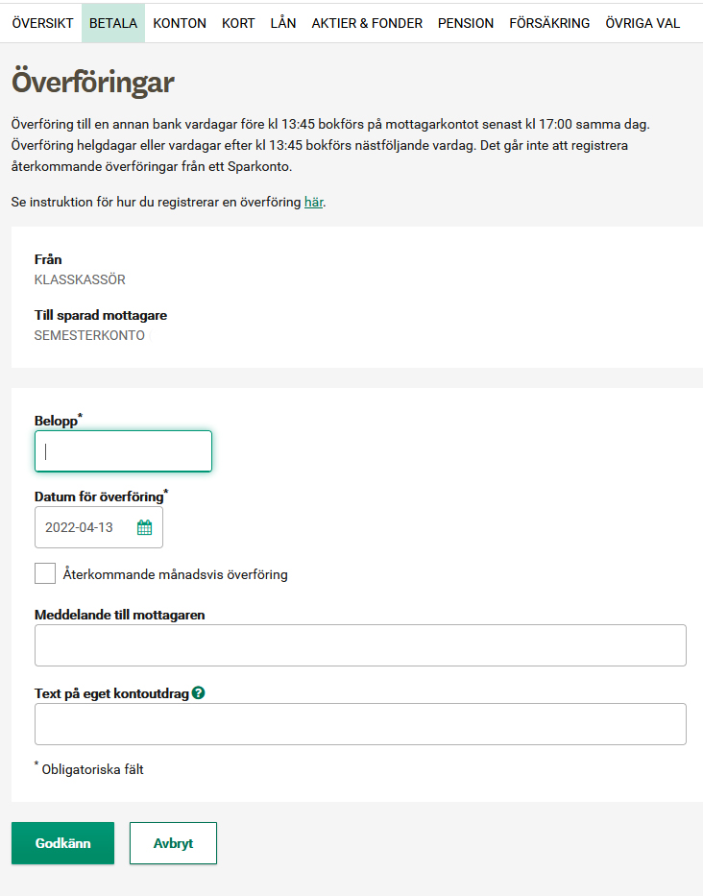Viewport: 703px width, 896px height.
Task: Select the Betala tab
Action: (x=113, y=23)
